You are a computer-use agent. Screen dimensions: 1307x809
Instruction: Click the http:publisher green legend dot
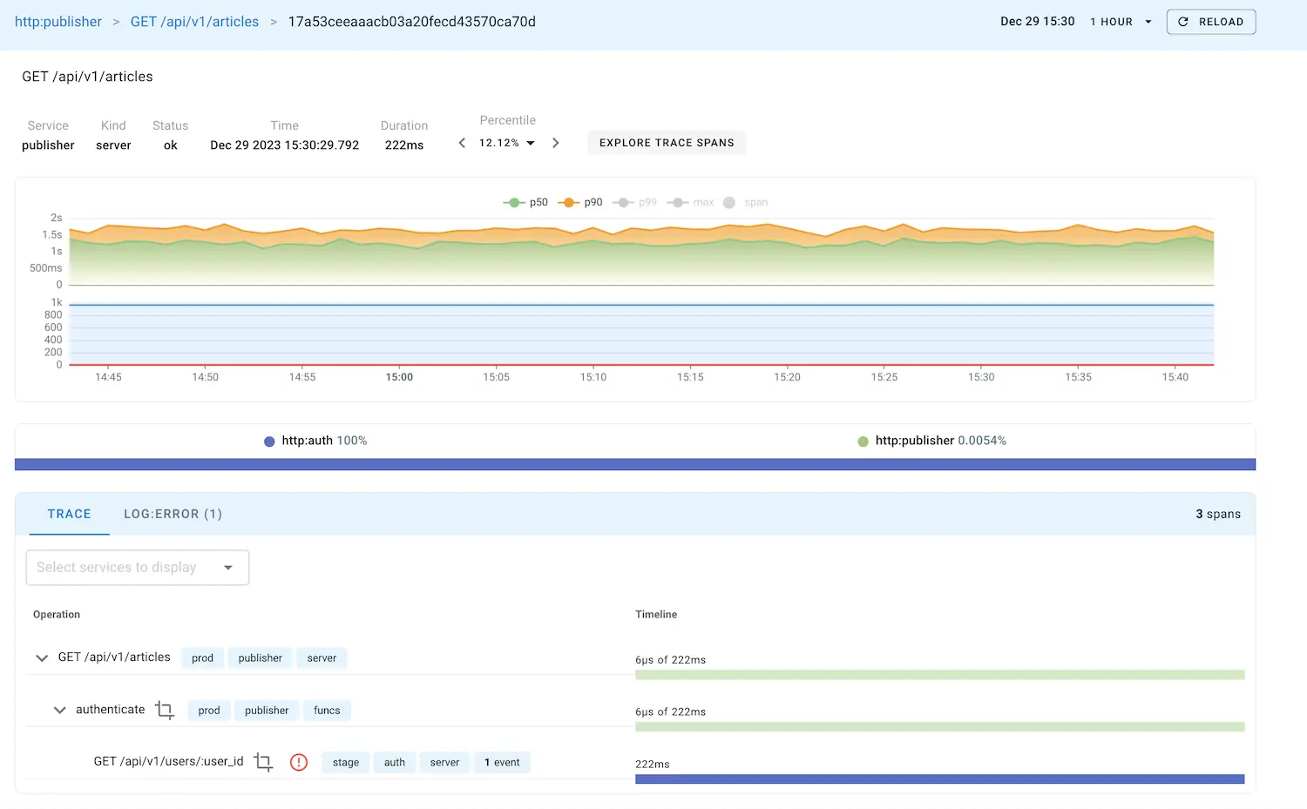[x=863, y=442]
